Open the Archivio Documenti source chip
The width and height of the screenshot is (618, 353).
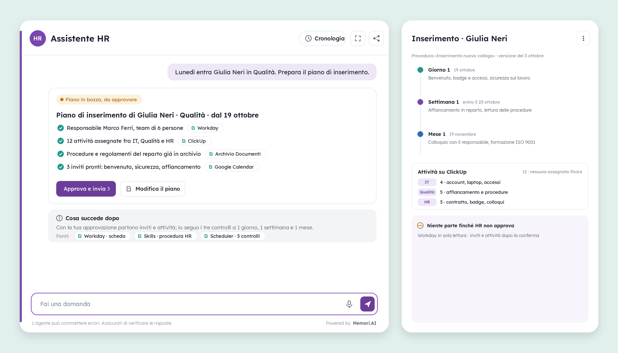coord(235,154)
